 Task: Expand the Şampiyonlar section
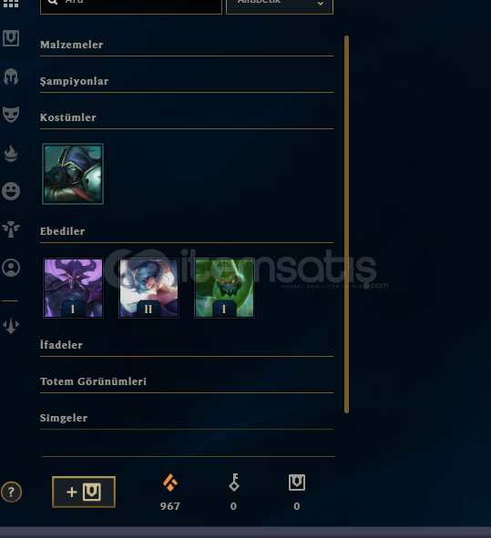[x=187, y=81]
